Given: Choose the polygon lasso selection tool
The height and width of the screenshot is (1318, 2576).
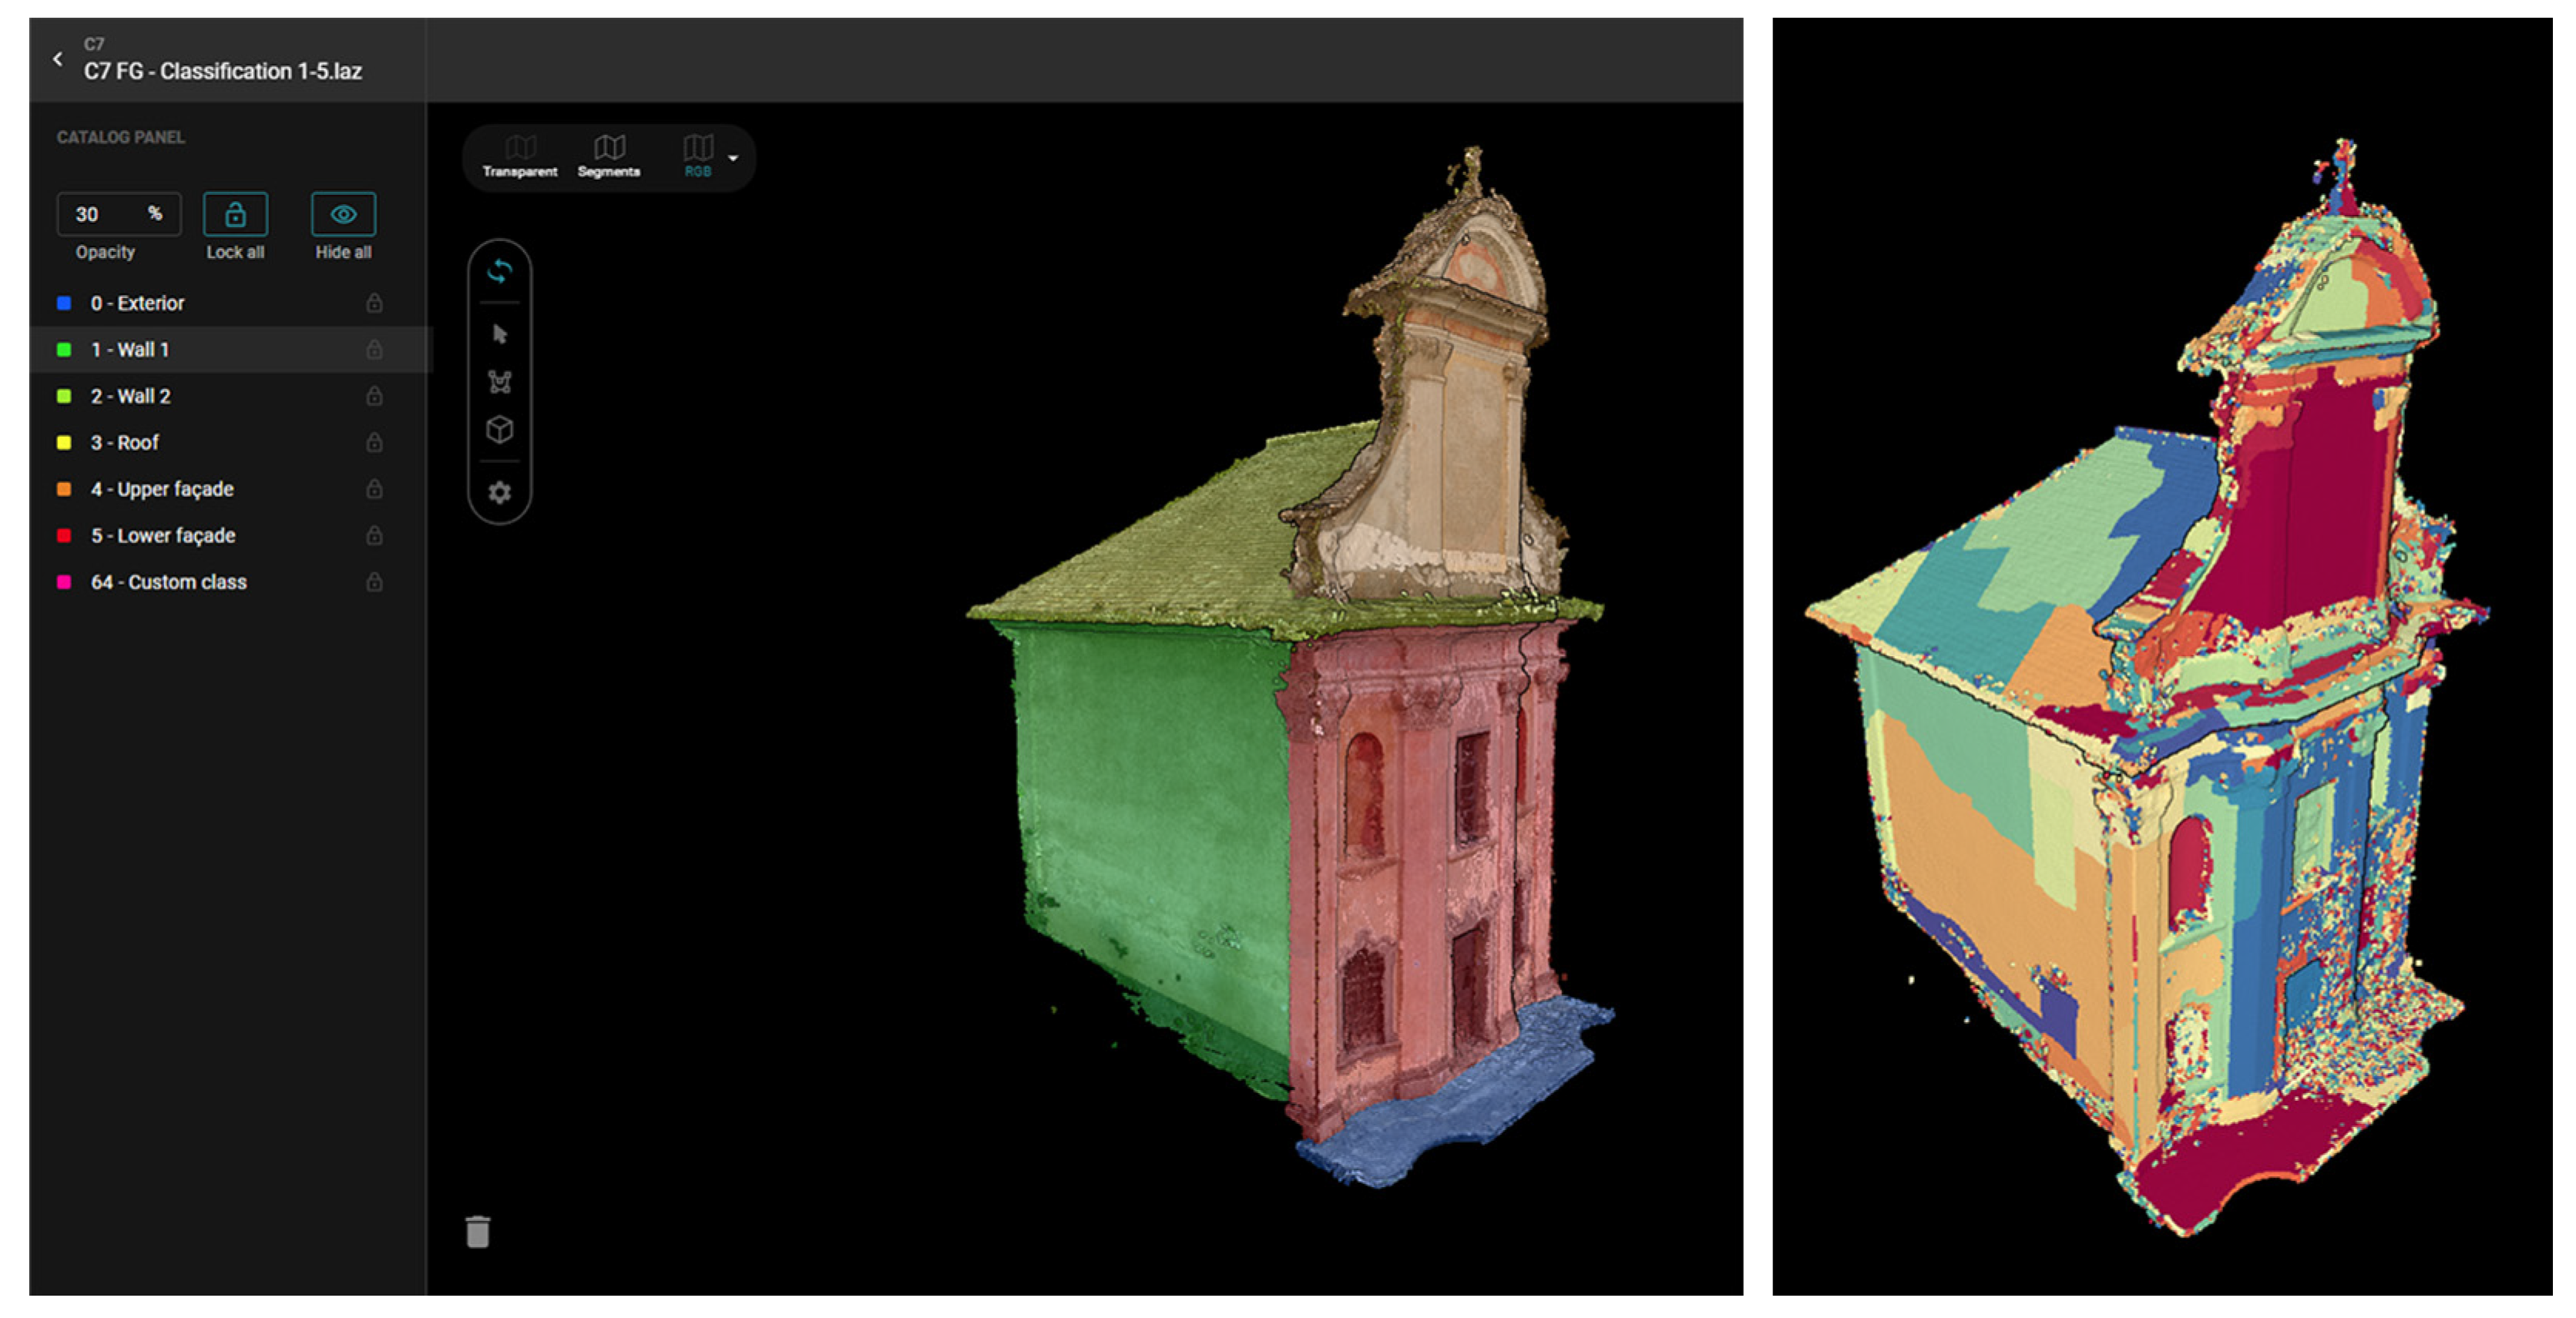Looking at the screenshot, I should (x=499, y=382).
